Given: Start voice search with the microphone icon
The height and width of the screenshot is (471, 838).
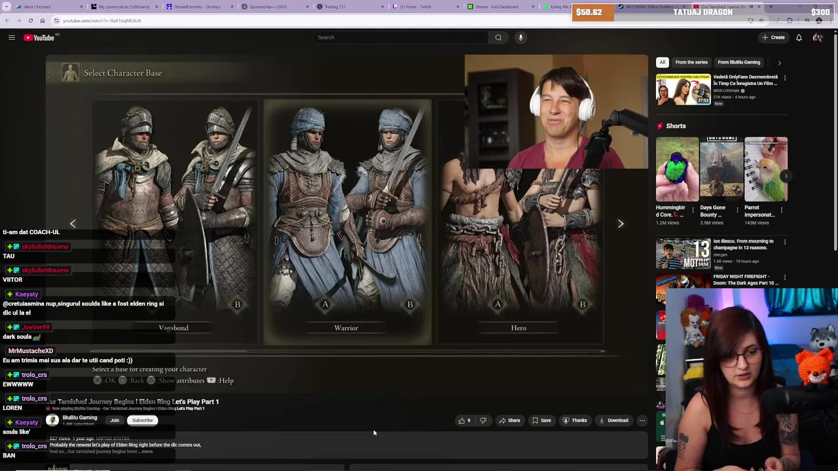Looking at the screenshot, I should pos(520,37).
